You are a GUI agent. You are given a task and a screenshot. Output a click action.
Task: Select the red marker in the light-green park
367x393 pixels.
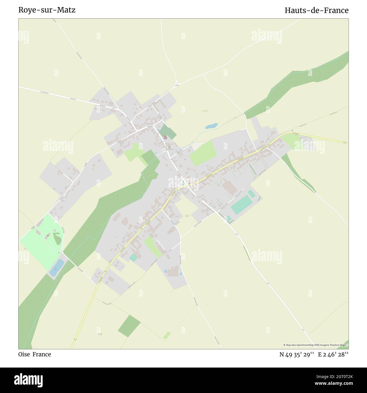[48, 236]
